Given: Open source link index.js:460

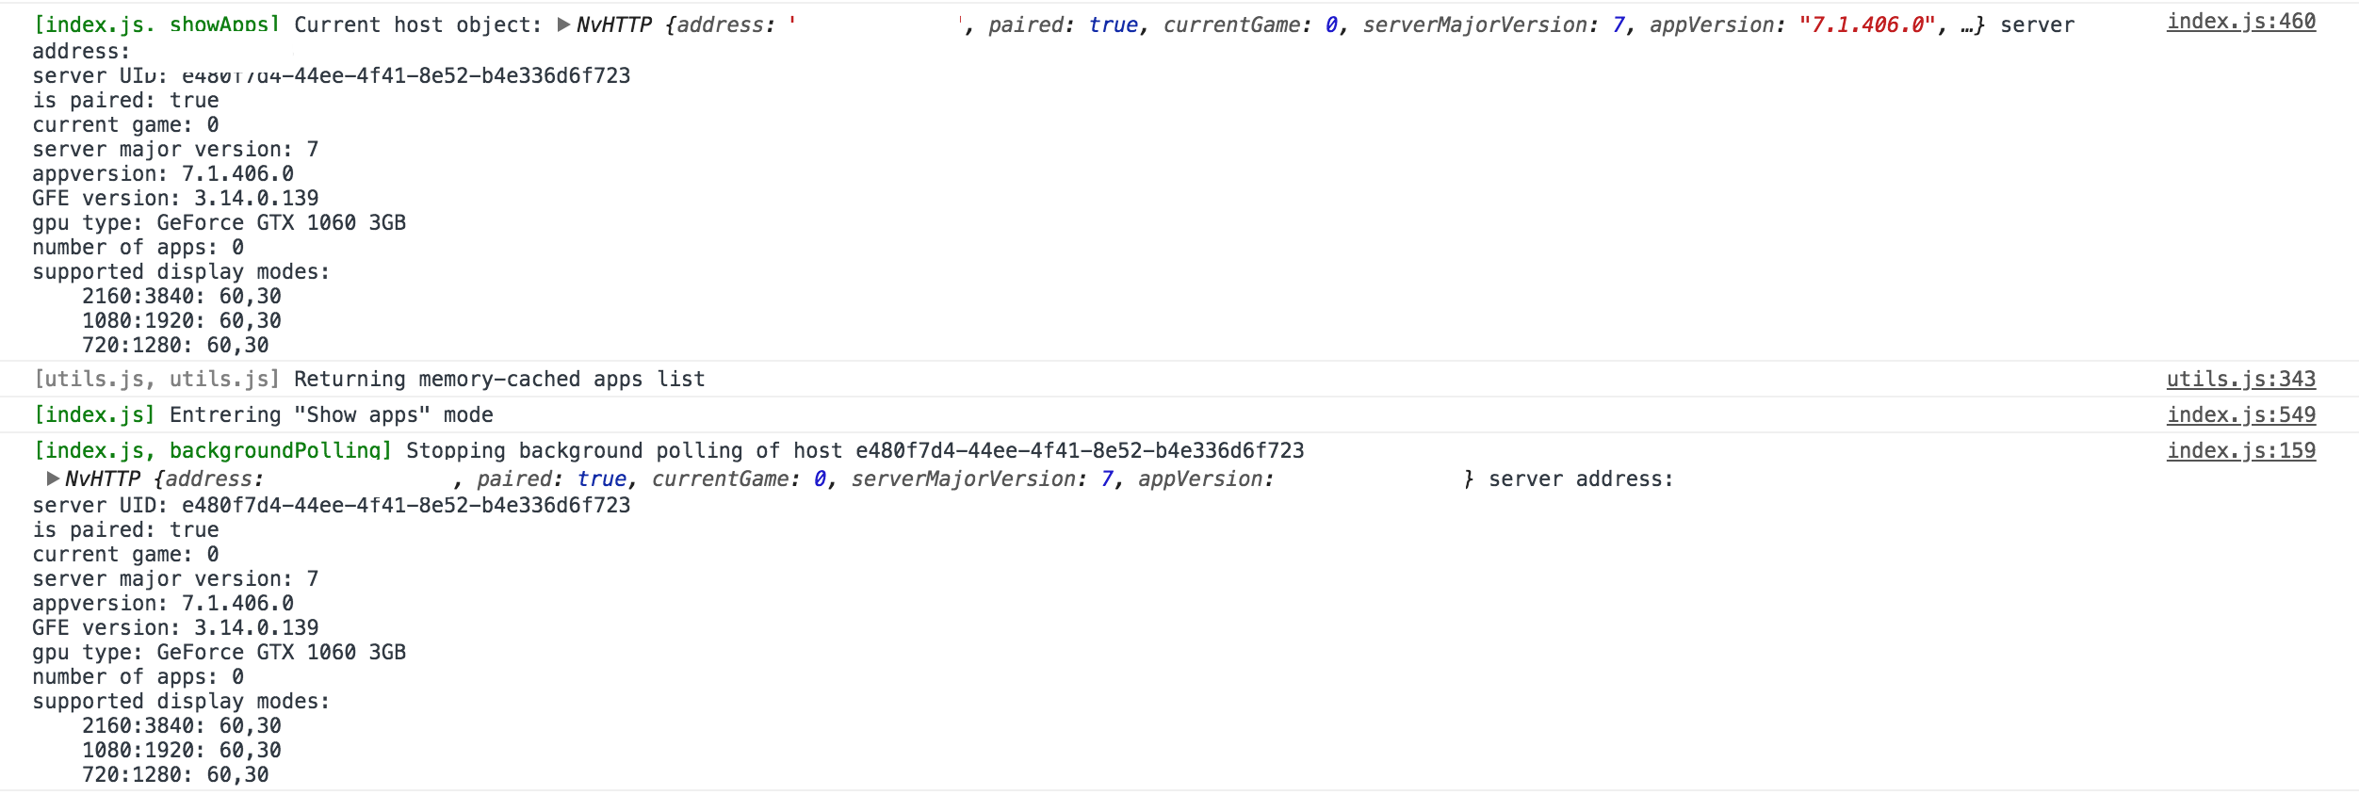Looking at the screenshot, I should [x=2241, y=21].
